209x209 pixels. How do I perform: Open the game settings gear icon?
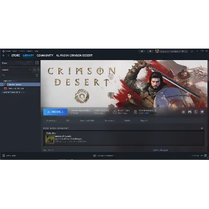(183, 112)
